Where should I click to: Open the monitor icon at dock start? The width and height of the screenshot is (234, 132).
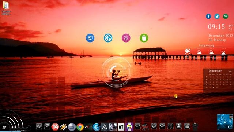pos(39,126)
